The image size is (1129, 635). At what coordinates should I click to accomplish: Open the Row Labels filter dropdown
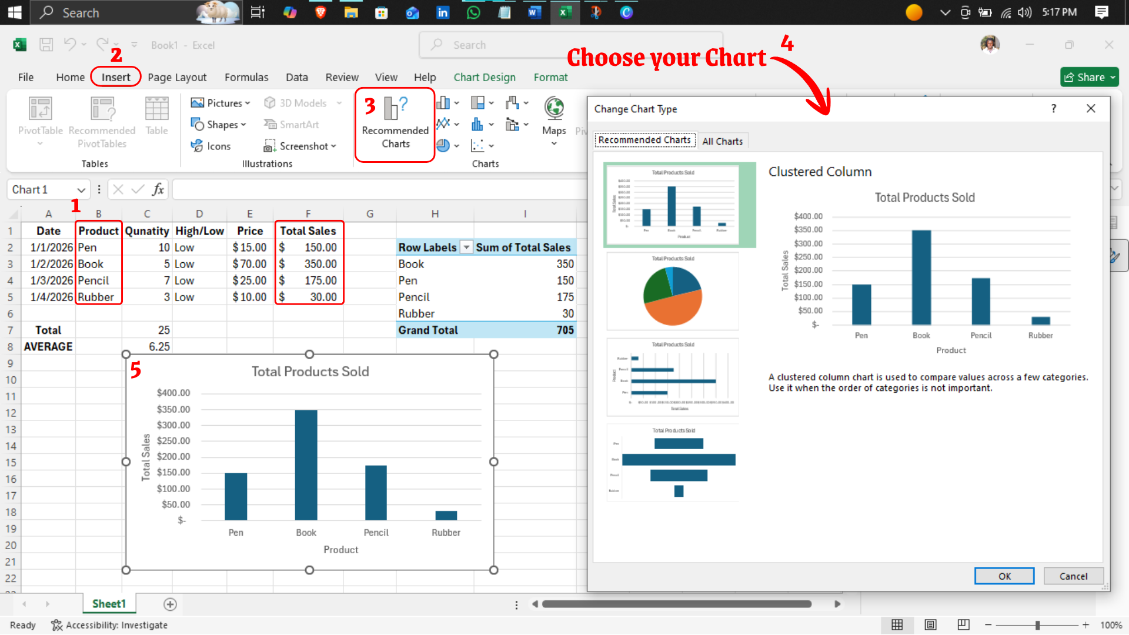[x=466, y=248]
